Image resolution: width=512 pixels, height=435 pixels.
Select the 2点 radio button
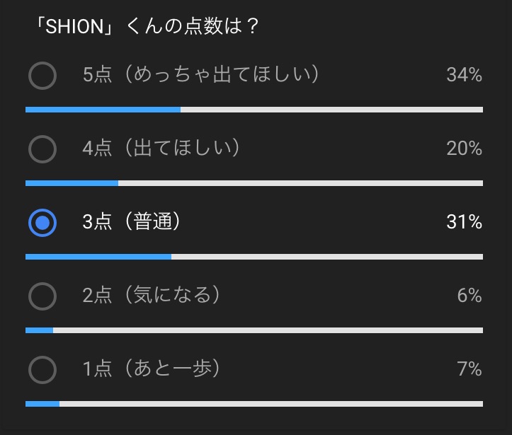(x=42, y=296)
